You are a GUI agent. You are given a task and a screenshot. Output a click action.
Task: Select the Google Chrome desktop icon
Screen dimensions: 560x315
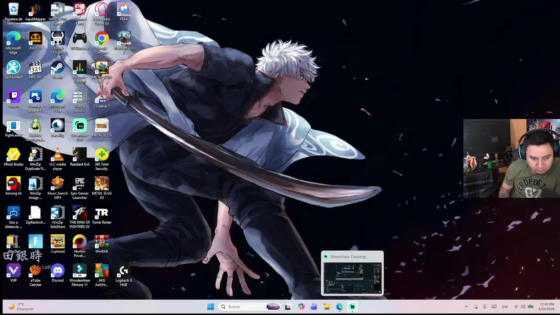coord(101,43)
